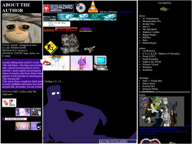Image resolution: width=192 pixels, height=144 pixels.
Task: Click 'Persona 5 Royal' entry
Action: point(150,64)
